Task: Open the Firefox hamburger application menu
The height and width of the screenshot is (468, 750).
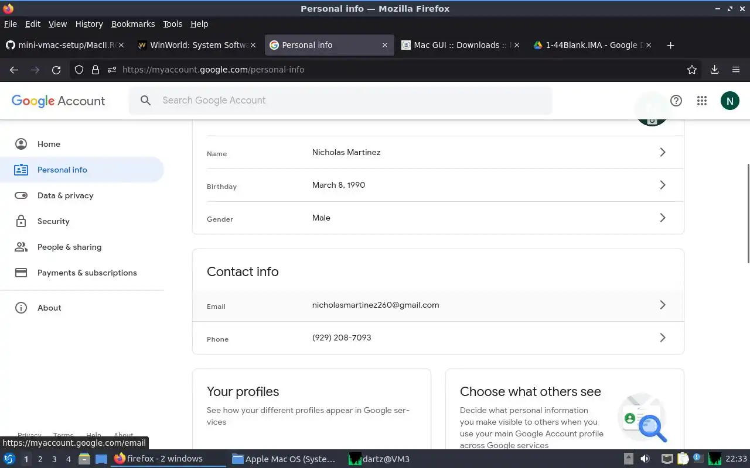Action: point(736,70)
